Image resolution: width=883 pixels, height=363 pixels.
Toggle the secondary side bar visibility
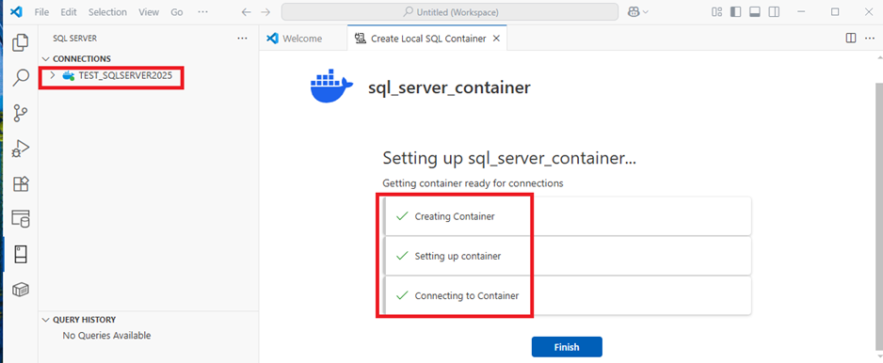click(x=775, y=12)
